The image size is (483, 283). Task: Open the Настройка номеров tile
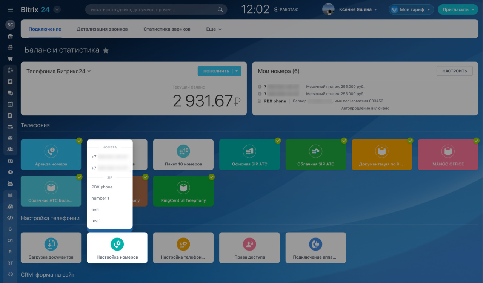coord(117,248)
